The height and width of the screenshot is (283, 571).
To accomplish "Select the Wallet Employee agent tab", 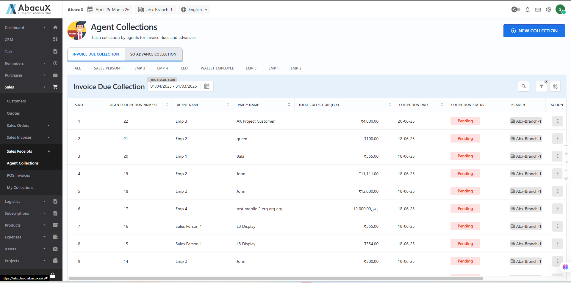I will 217,68.
